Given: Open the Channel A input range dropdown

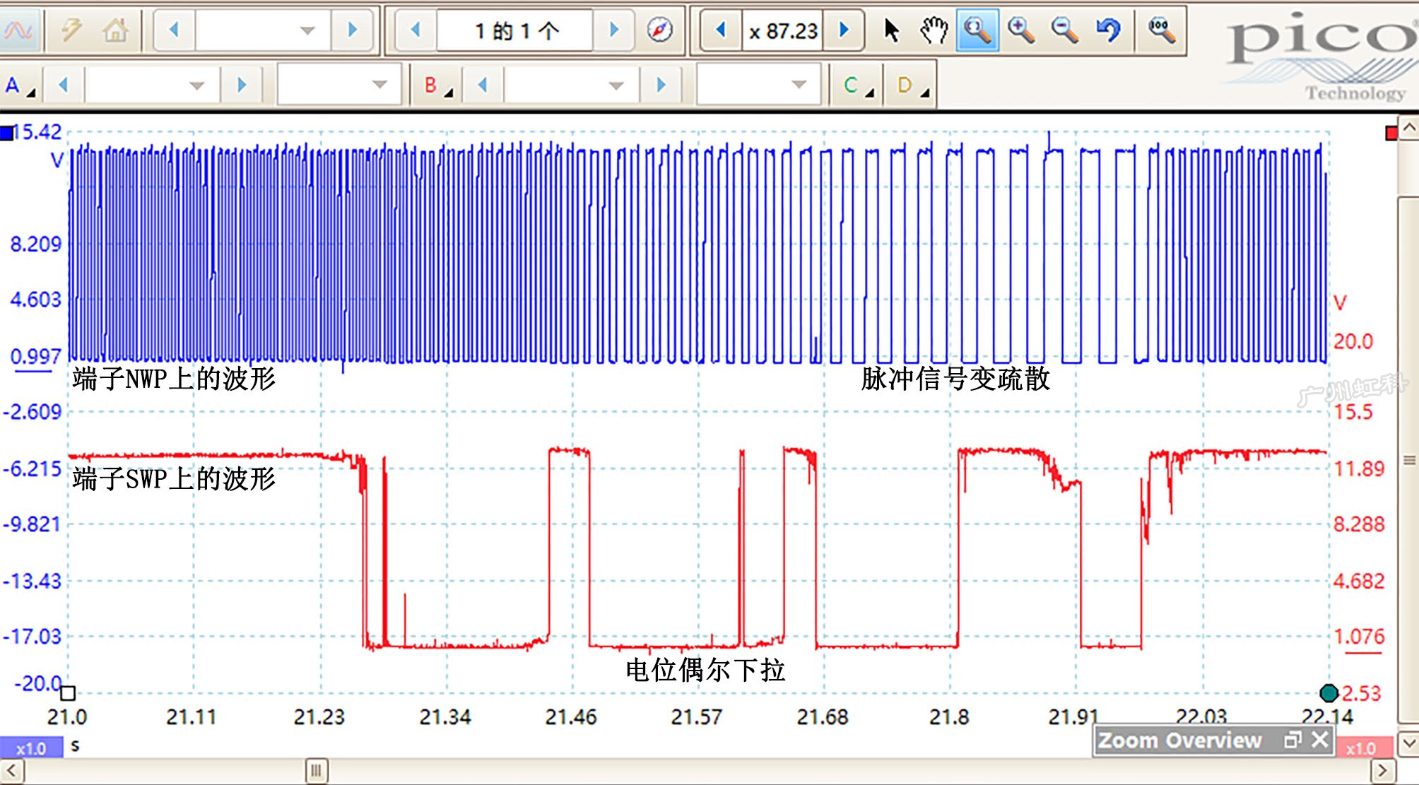Looking at the screenshot, I should click(x=196, y=85).
